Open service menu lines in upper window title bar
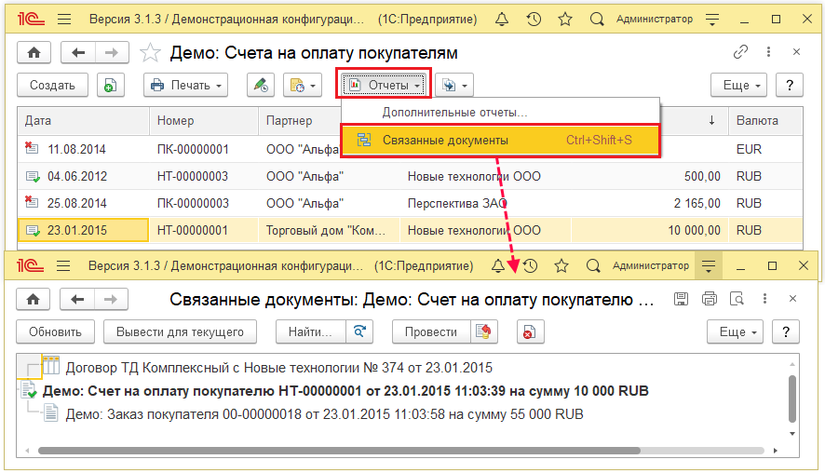This screenshot has height=473, width=825. [712, 20]
